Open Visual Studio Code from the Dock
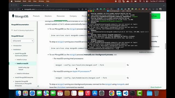 point(126,93)
